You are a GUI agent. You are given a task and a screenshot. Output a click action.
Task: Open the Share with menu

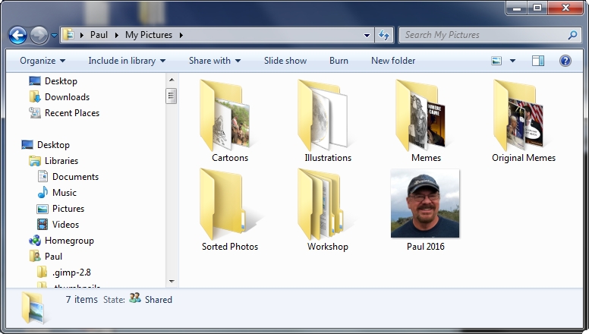(x=215, y=61)
